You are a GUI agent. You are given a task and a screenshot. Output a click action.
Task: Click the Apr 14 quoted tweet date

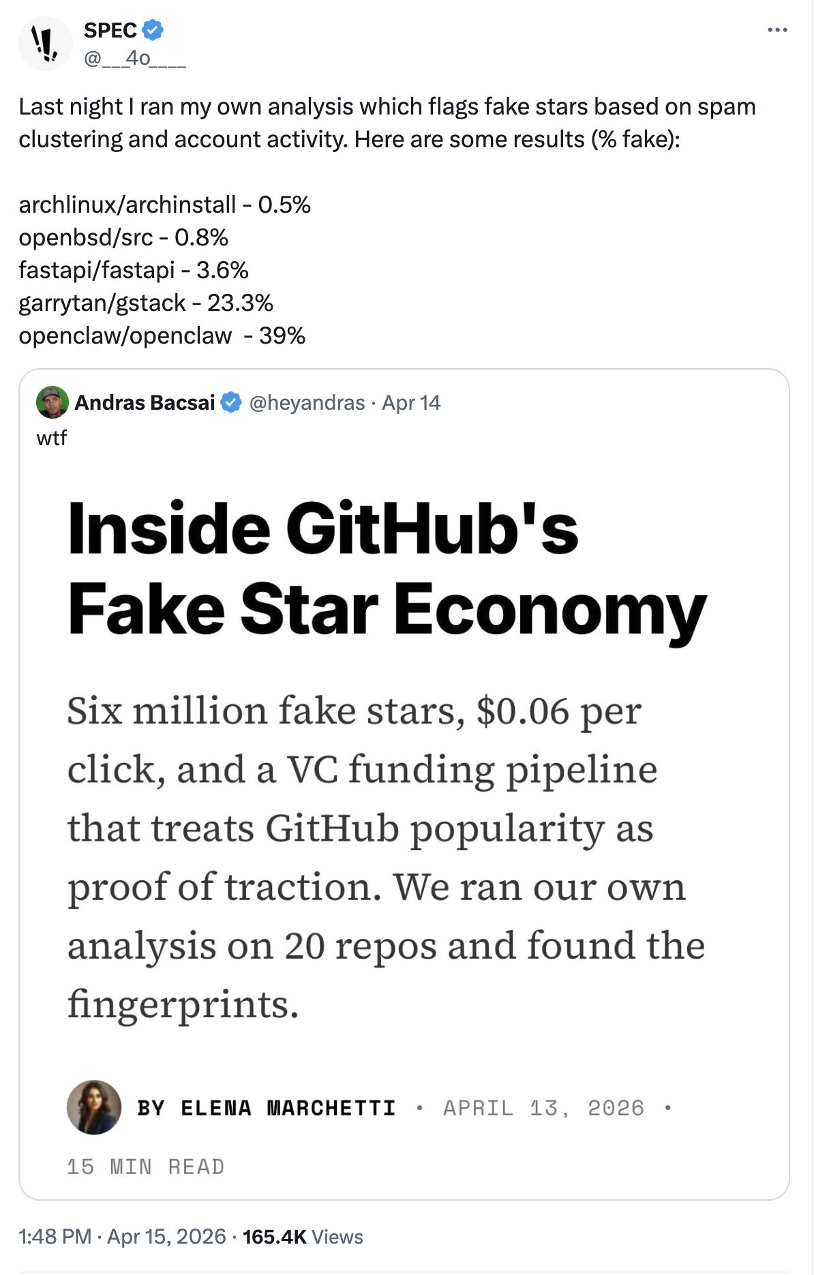(411, 402)
